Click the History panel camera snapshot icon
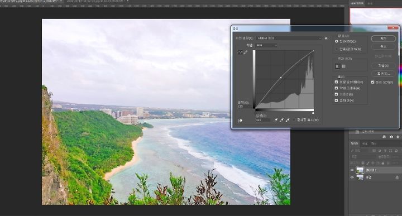The image size is (402, 216). tap(391, 137)
